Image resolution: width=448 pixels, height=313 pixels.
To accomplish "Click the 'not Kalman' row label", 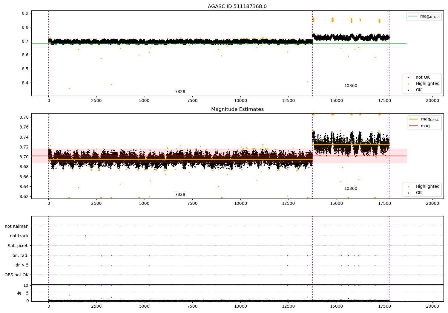I will point(17,227).
